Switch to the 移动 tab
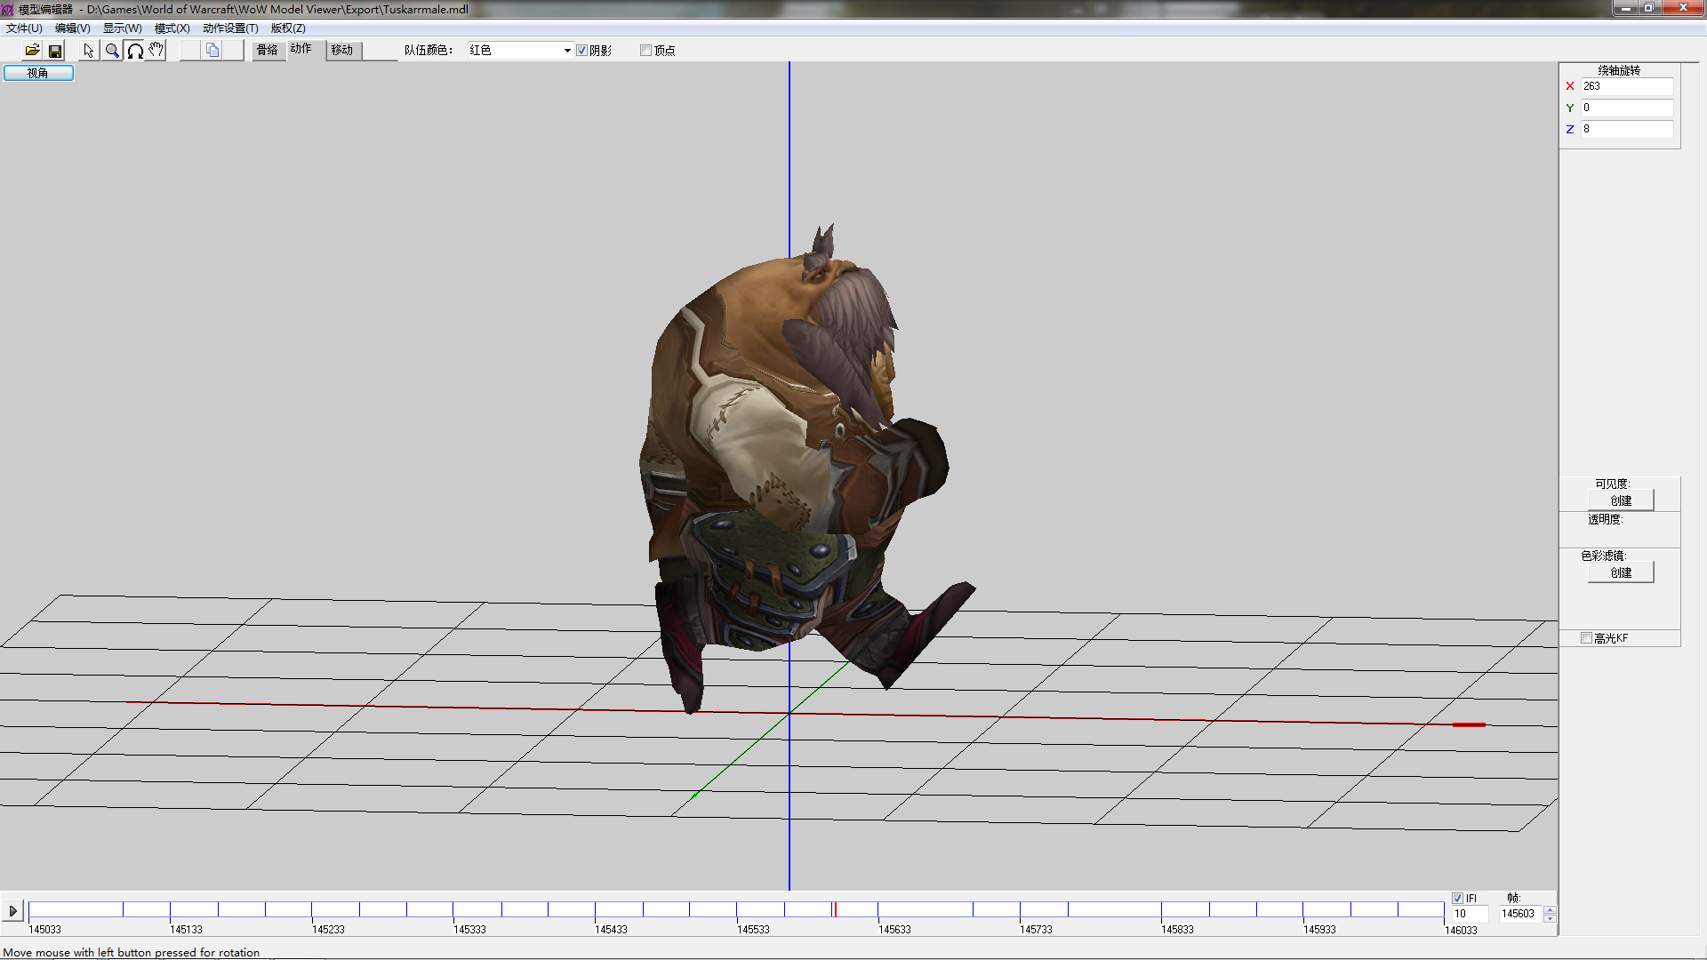This screenshot has height=960, width=1707. click(342, 51)
